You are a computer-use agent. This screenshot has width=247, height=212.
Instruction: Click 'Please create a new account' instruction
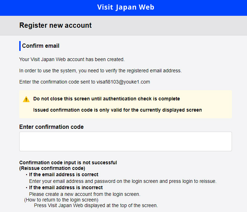pos(85,194)
